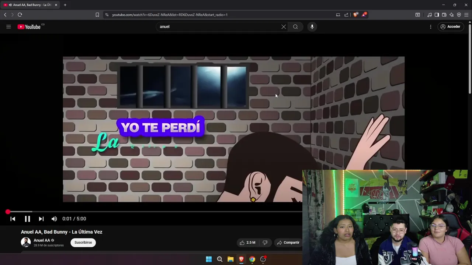
Task: Click the title 'Anuel AA, Bad Bunny - La Última Vez'
Action: coord(62,232)
